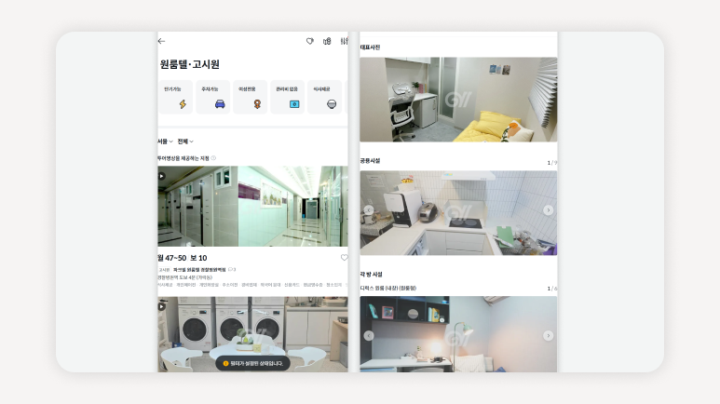Click the listing amenities tag line
Viewport: 720px width, 404px height.
pyautogui.click(x=252, y=285)
